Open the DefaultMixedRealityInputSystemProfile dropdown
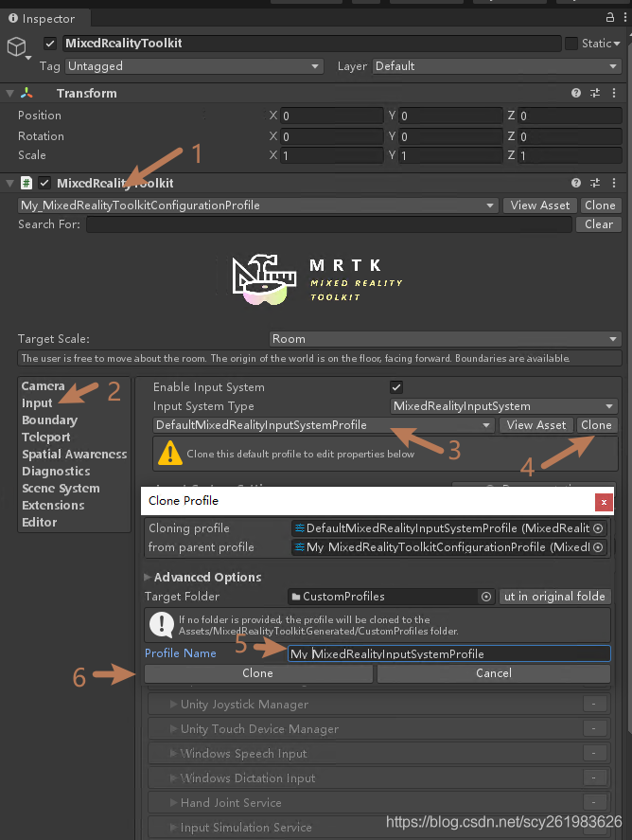This screenshot has height=840, width=632. (324, 425)
